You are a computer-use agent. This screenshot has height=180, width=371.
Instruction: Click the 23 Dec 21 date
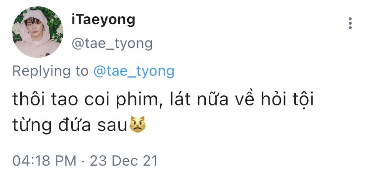point(124,161)
